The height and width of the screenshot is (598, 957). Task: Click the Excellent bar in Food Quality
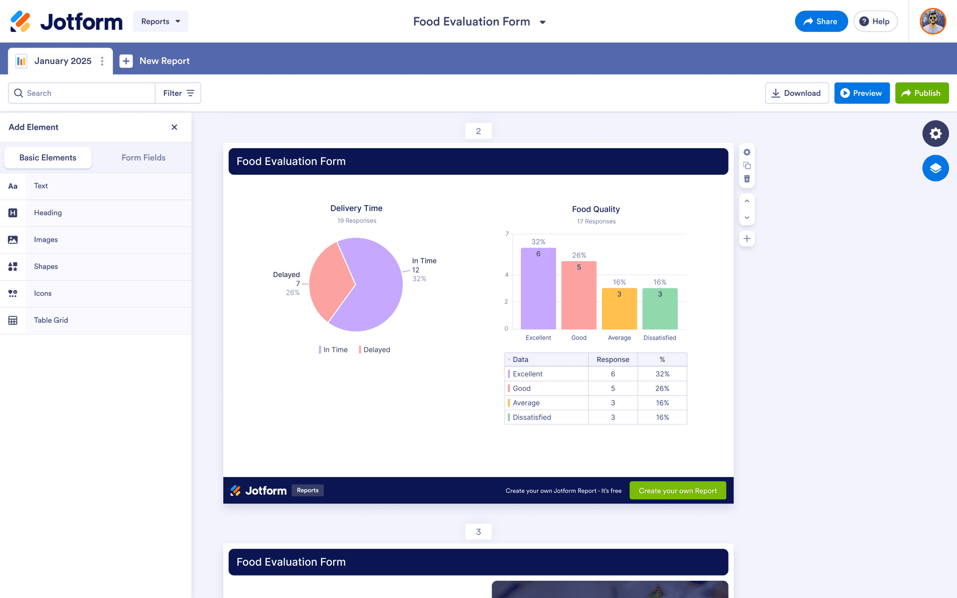coord(538,289)
